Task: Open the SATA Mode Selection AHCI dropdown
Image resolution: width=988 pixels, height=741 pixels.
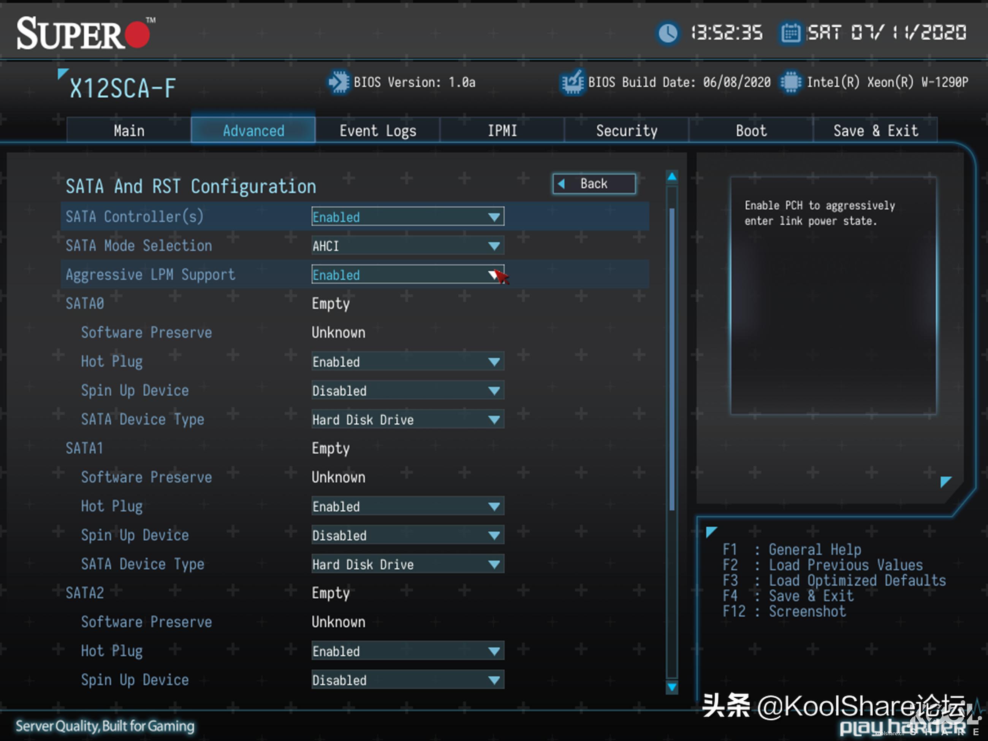Action: pos(407,245)
